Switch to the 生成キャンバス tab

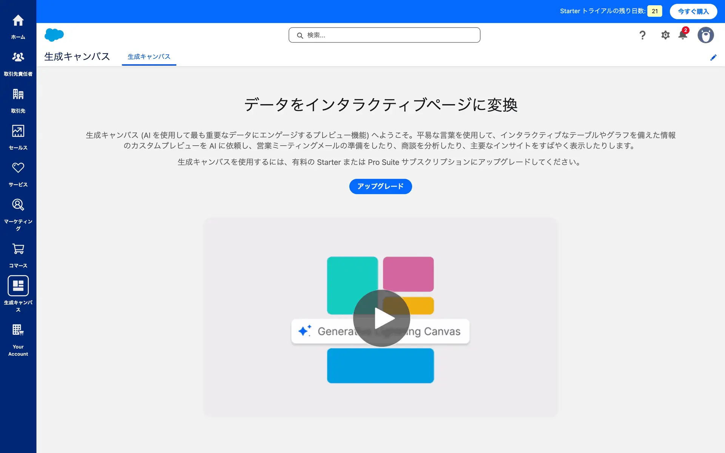[x=149, y=57]
